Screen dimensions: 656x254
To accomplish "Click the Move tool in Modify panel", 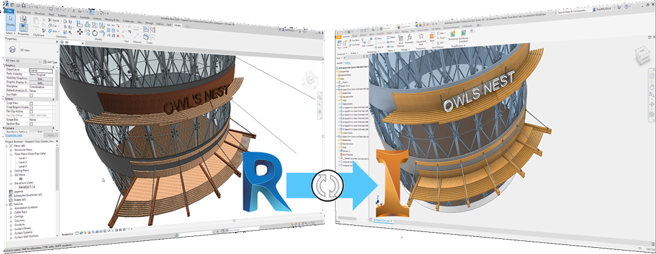I will coord(80,32).
